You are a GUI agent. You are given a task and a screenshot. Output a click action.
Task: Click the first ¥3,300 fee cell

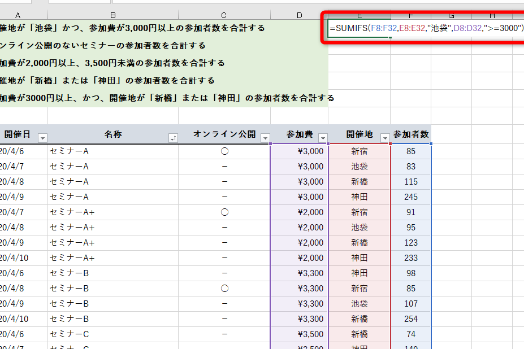[299, 273]
